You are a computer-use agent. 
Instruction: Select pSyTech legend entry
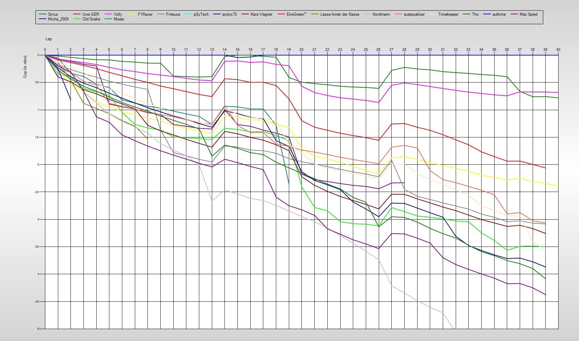click(x=201, y=14)
